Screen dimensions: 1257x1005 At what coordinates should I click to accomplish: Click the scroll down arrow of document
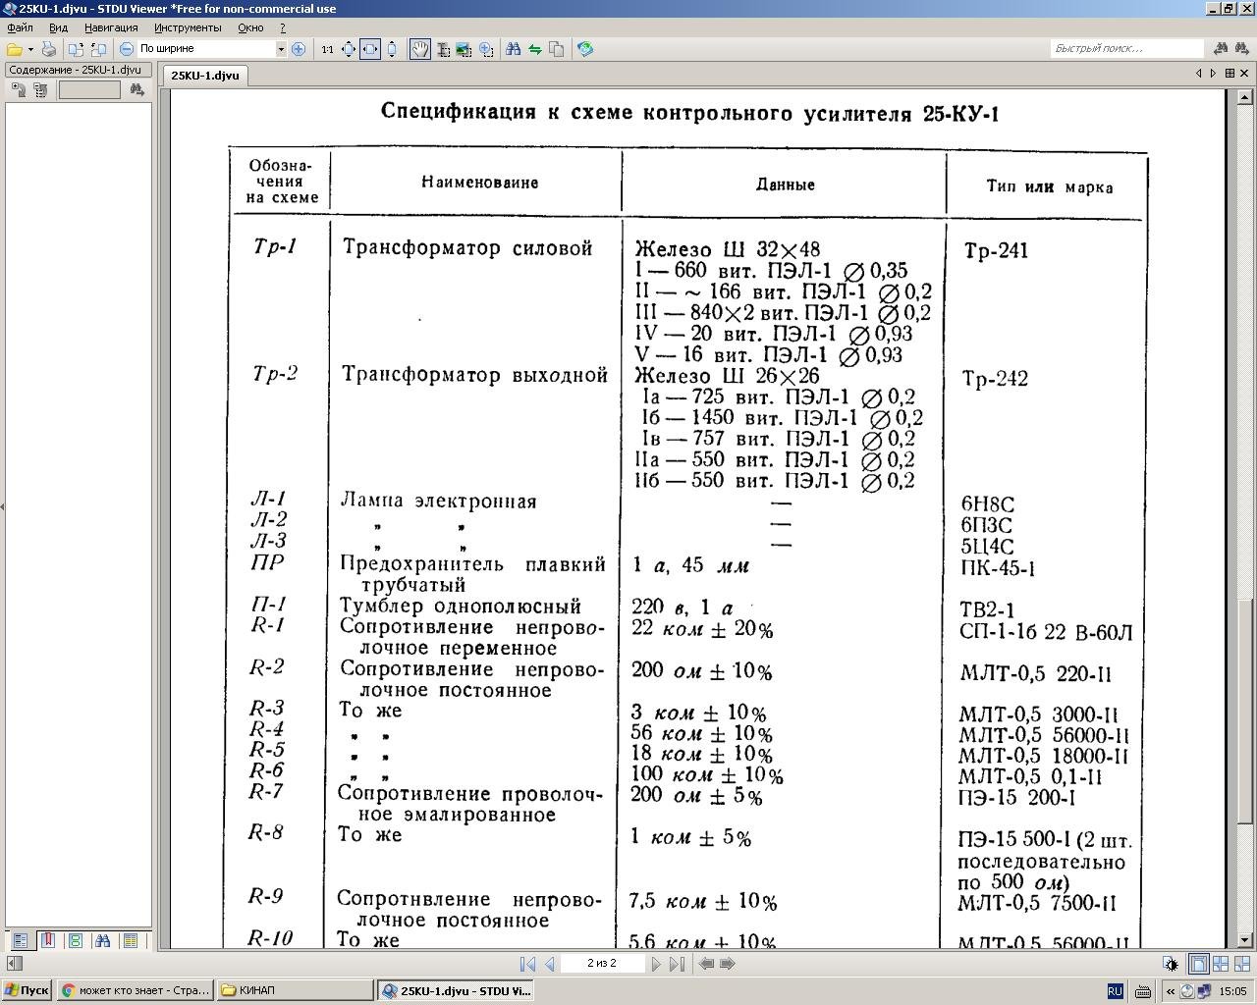[x=1246, y=940]
